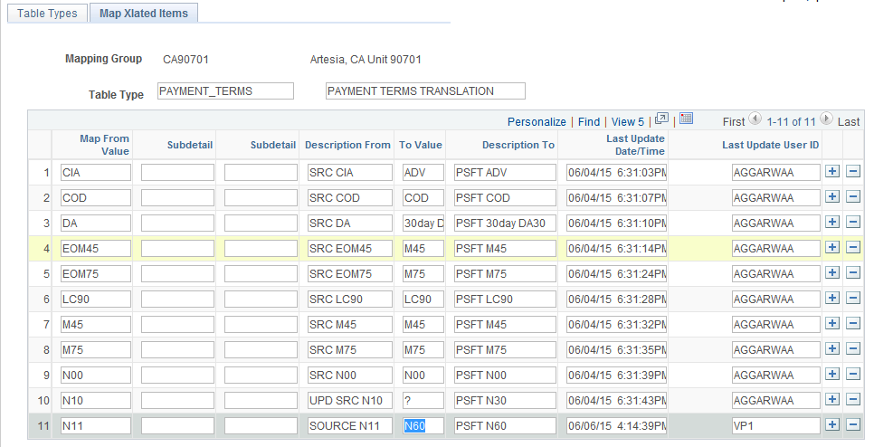Delete row 10 using the minus icon
The height and width of the screenshot is (447, 874).
click(852, 400)
